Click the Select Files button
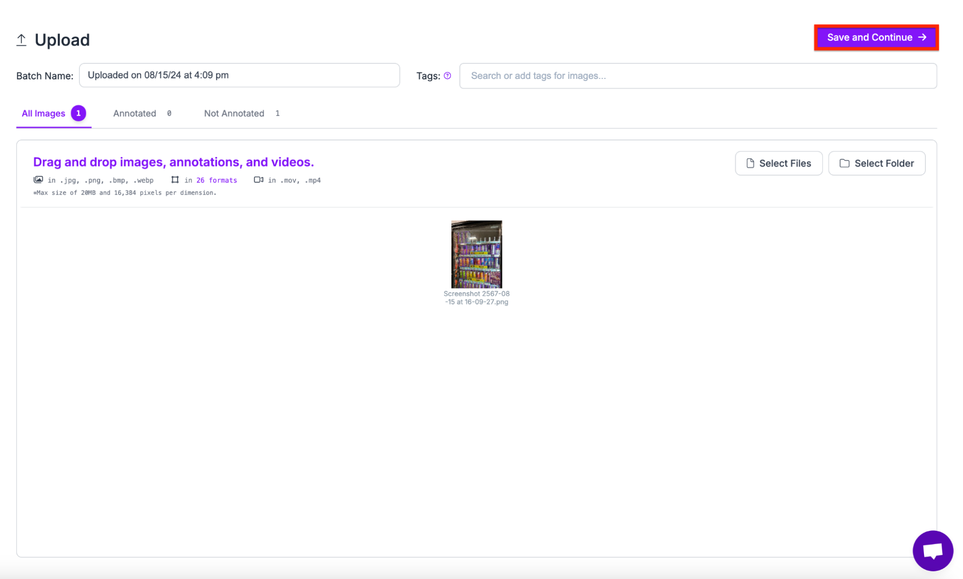This screenshot has height=579, width=963. (x=778, y=163)
